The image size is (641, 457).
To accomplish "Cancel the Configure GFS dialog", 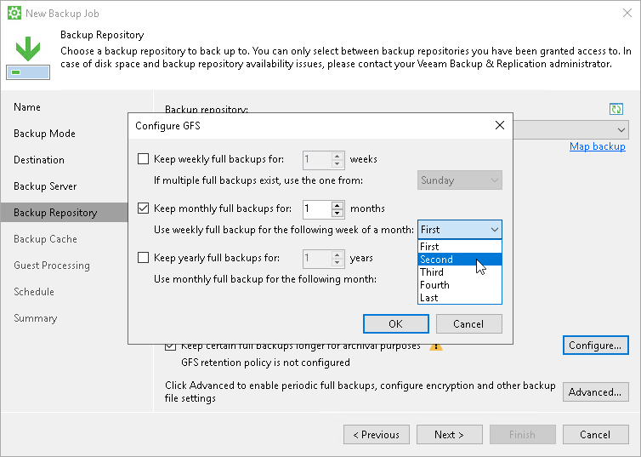I will pos(469,323).
